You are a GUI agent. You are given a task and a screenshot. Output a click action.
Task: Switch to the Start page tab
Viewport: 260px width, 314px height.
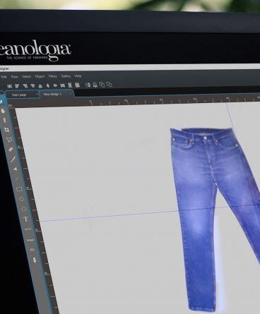click(x=19, y=95)
